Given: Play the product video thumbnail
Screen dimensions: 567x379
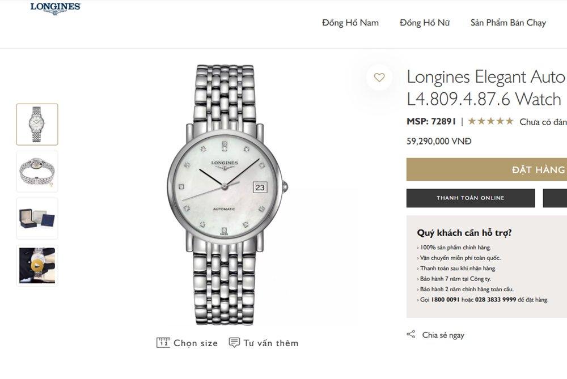Looking at the screenshot, I should point(37,265).
